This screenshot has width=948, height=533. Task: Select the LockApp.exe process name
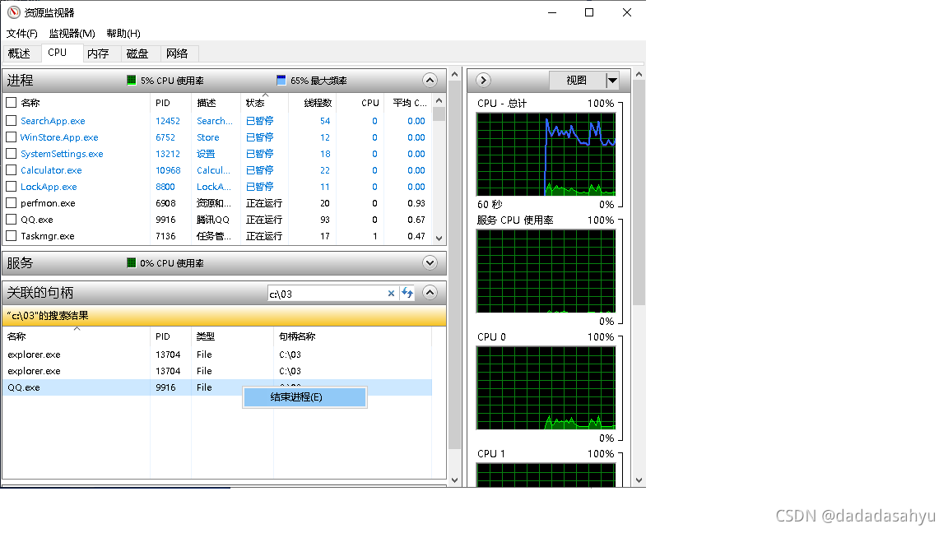pyautogui.click(x=49, y=187)
